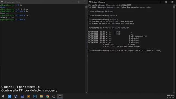This screenshot has height=99, width=176.
Task: Click the raspberrypi terminal window title icon
Action: click(x=2, y=2)
